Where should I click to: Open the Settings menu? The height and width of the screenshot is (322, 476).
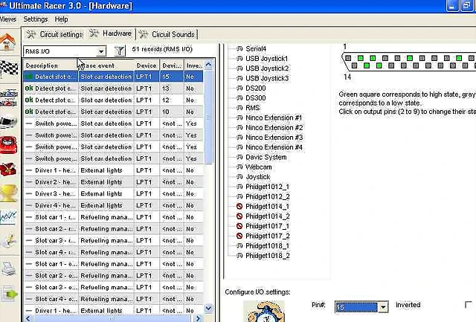[x=36, y=19]
